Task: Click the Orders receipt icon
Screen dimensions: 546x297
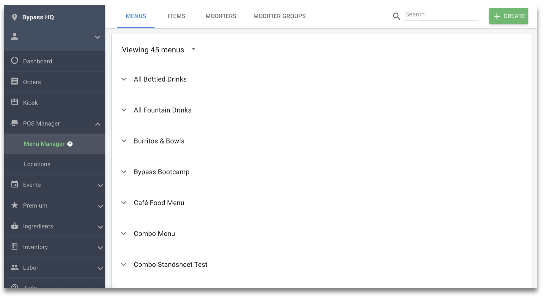Action: click(15, 81)
